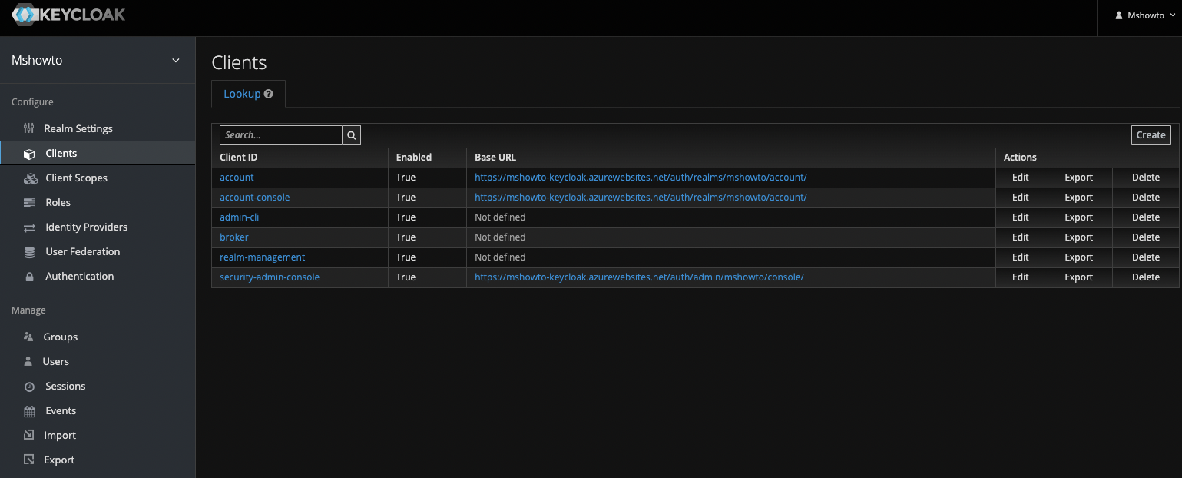Export the broker client

pyautogui.click(x=1078, y=237)
